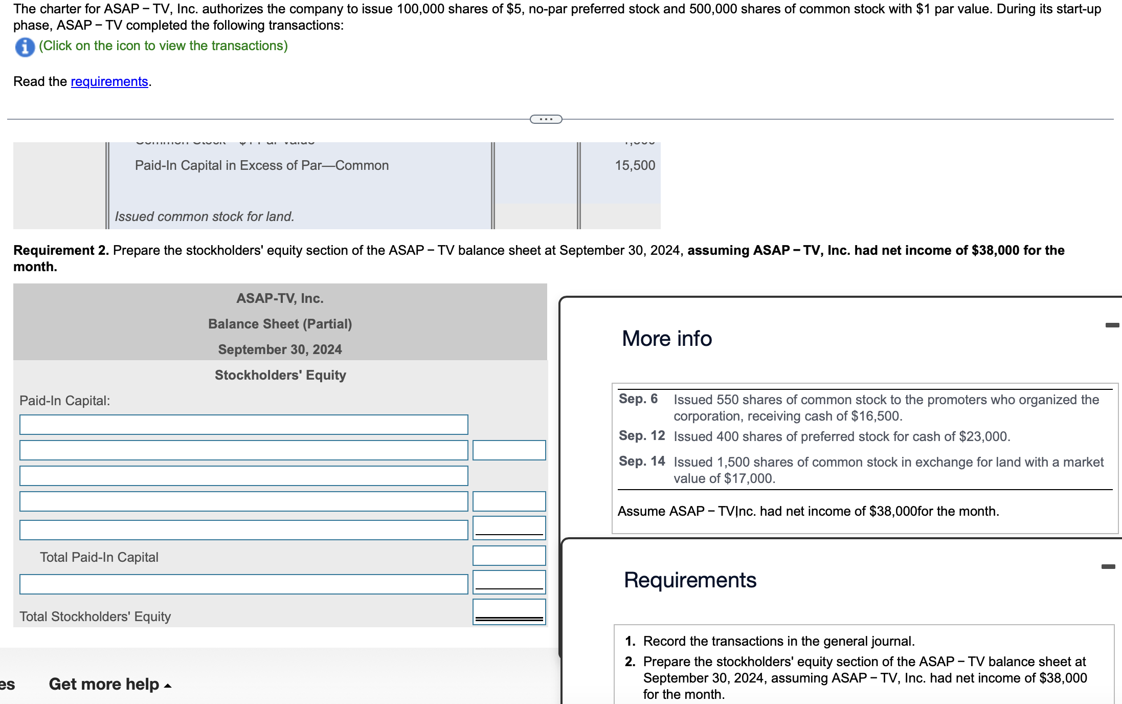Click the More info heading
Viewport: 1122px width, 704px height.
coord(666,339)
